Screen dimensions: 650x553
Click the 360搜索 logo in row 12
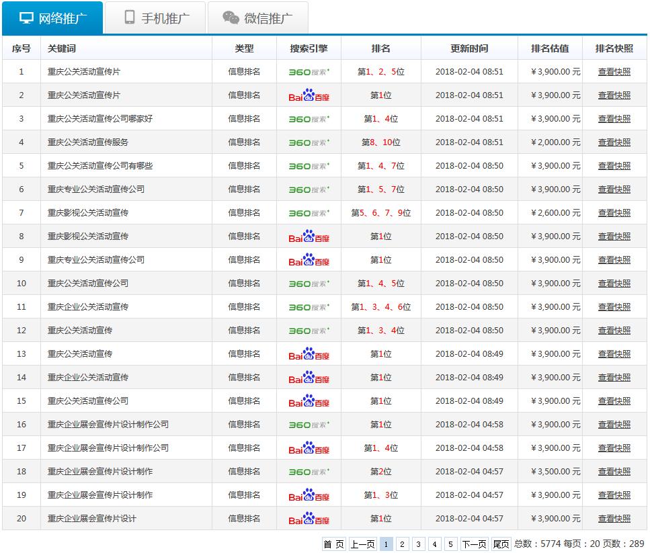(309, 331)
